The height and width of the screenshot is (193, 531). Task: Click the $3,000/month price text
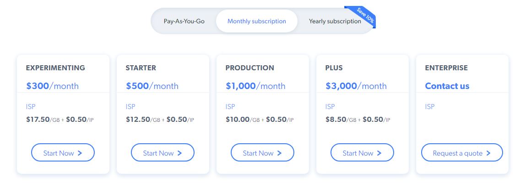coord(356,86)
